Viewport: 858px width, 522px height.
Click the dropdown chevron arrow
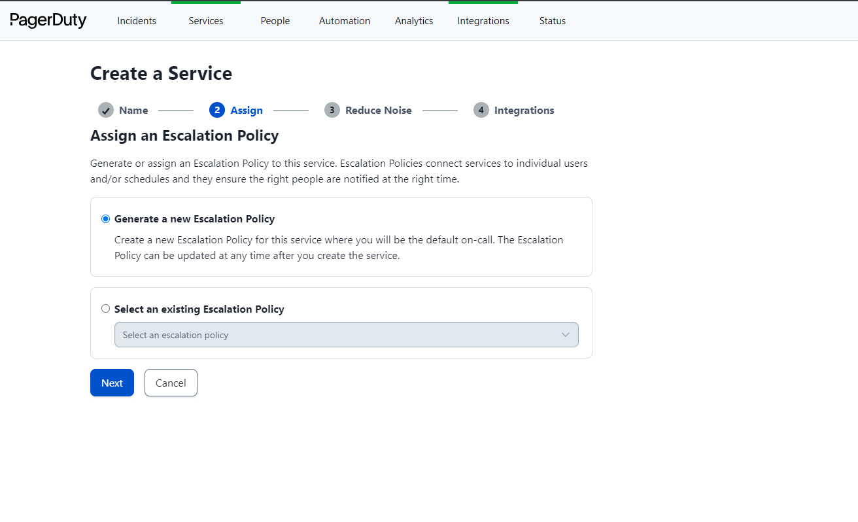tap(566, 335)
